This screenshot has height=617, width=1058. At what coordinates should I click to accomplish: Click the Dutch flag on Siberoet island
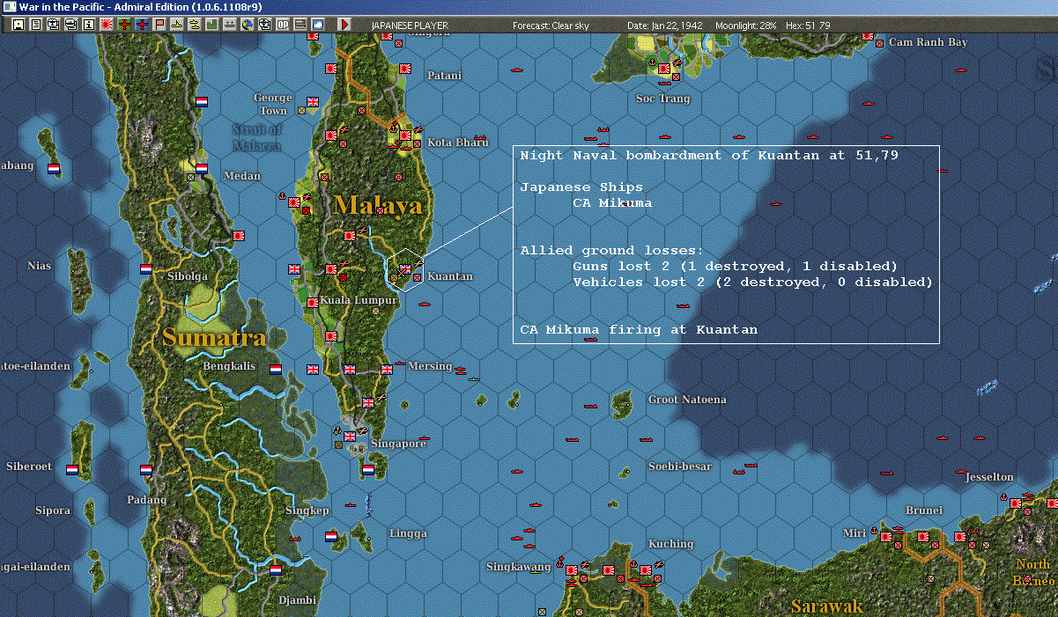click(72, 470)
